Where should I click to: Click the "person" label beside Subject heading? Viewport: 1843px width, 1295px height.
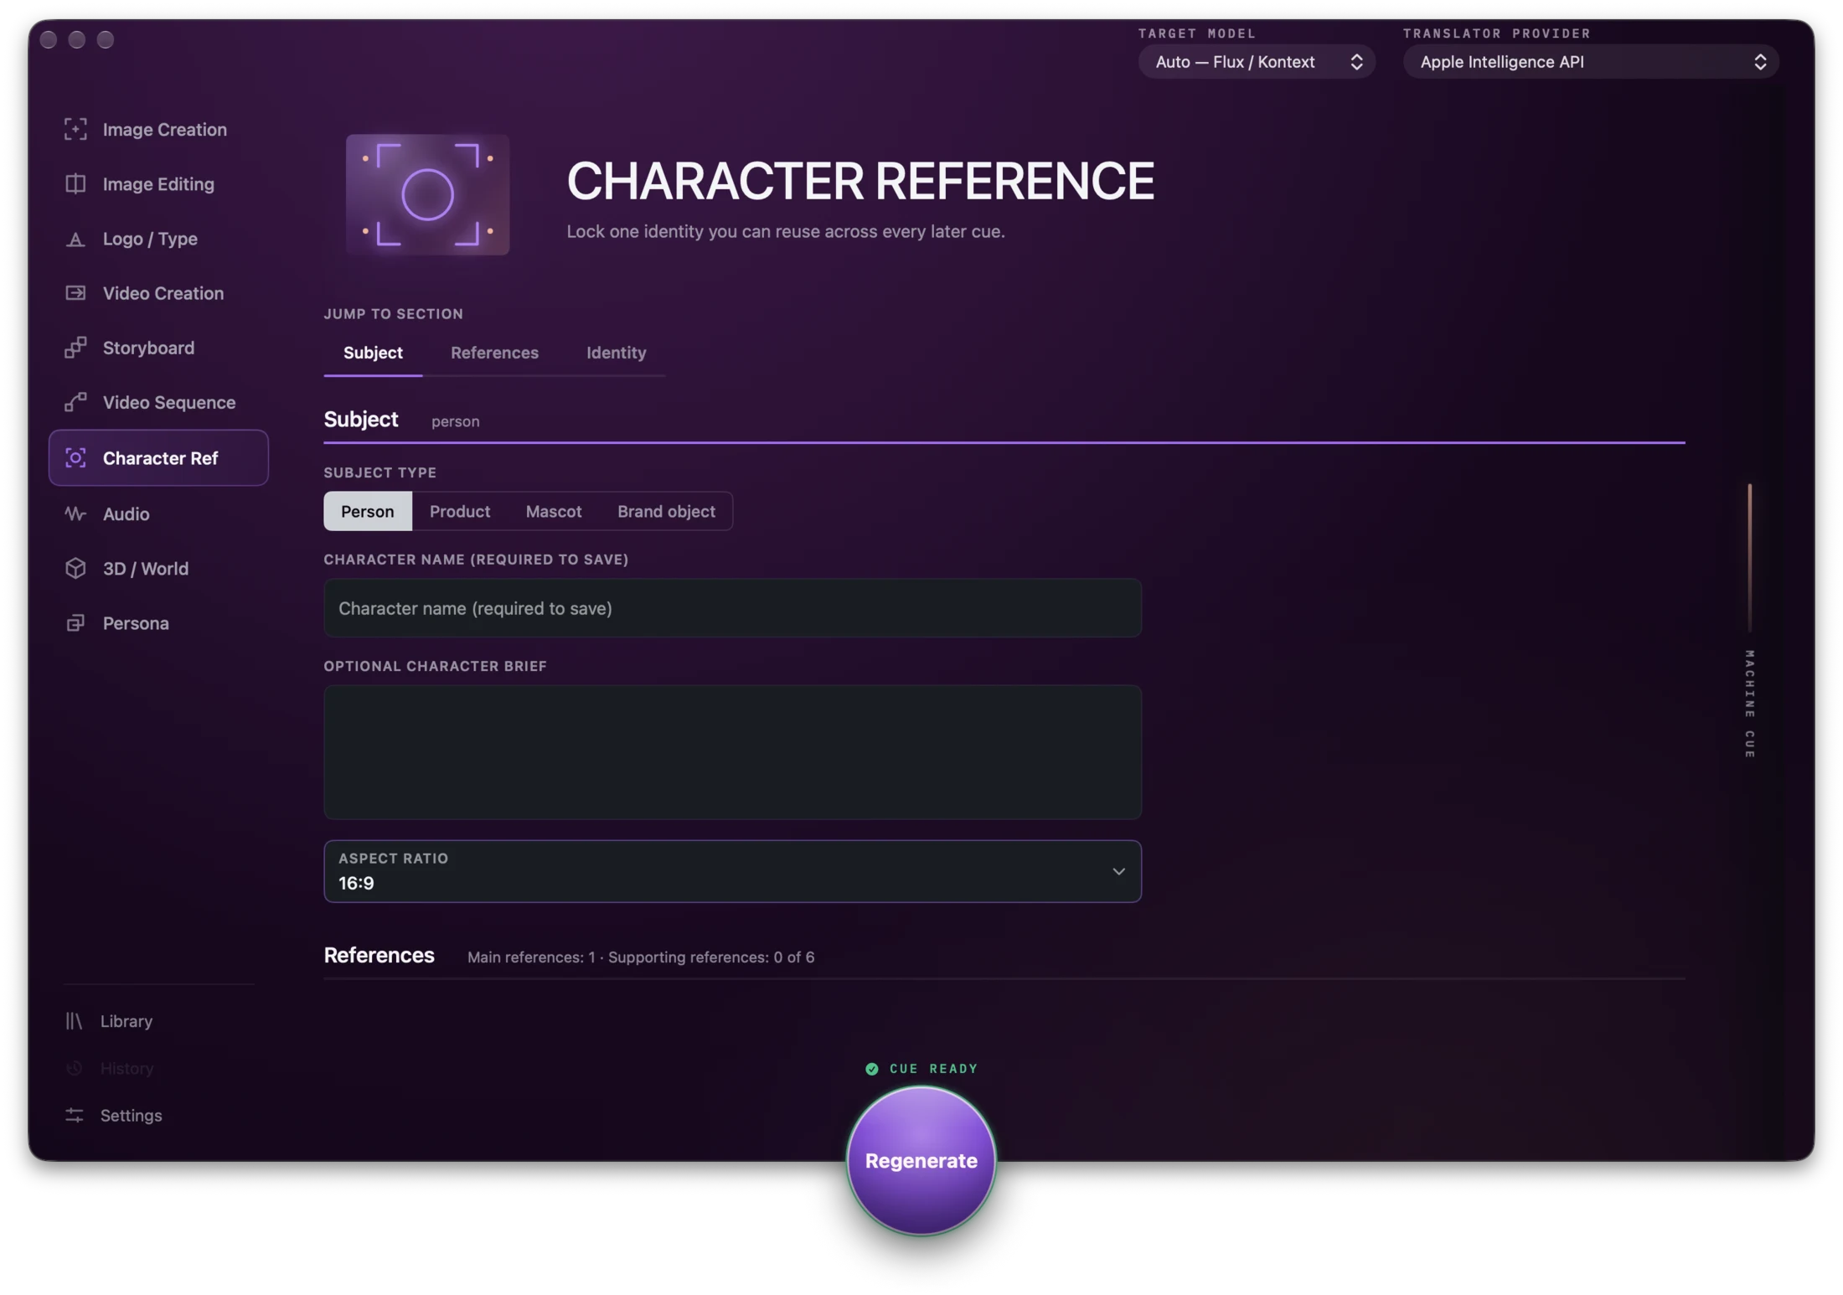pyautogui.click(x=455, y=421)
